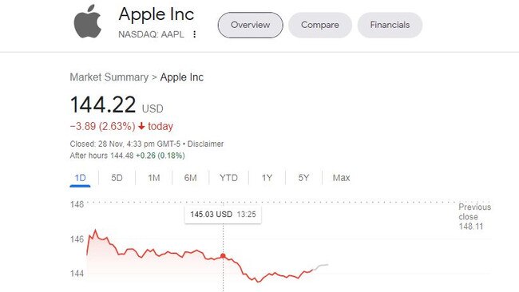The height and width of the screenshot is (292, 519).
Task: Click the red down arrow next to today
Action: click(141, 126)
